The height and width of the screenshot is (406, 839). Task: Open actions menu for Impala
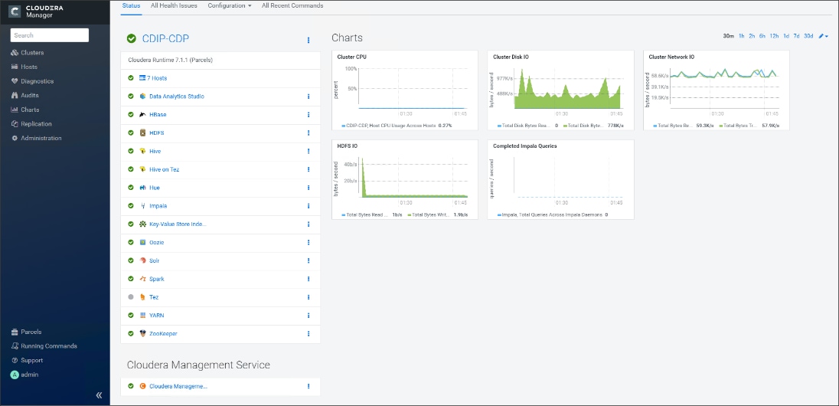pyautogui.click(x=309, y=205)
